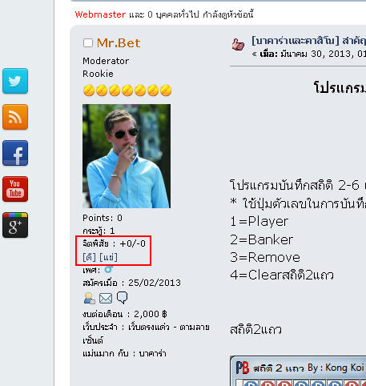Open the Facebook sidebar icon
This screenshot has height=386, width=366.
click(x=15, y=153)
